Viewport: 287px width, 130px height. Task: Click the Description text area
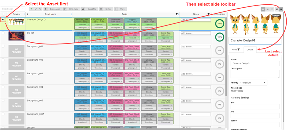[255, 74]
